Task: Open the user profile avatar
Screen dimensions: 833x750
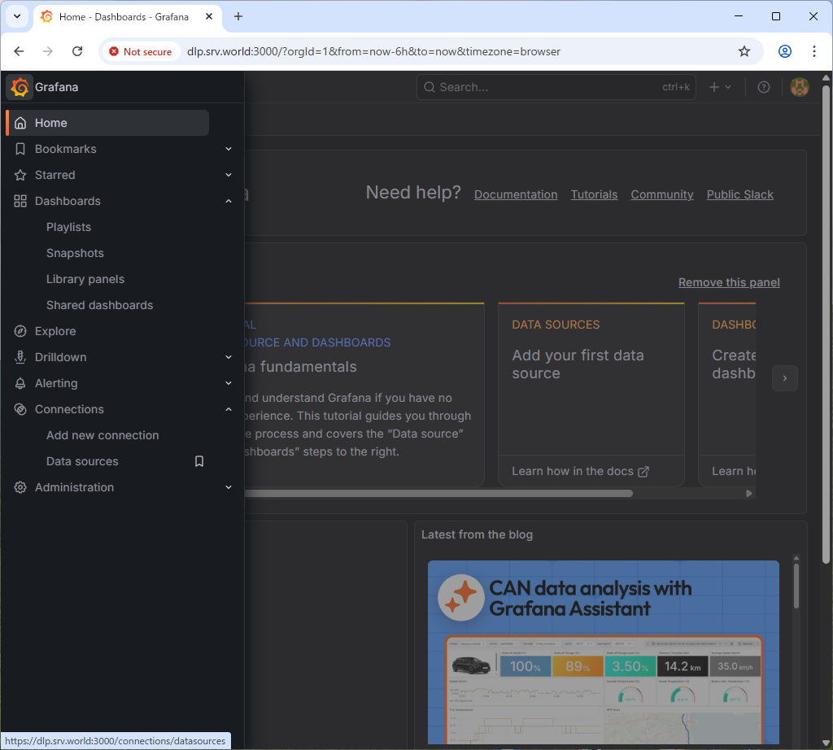Action: tap(800, 87)
